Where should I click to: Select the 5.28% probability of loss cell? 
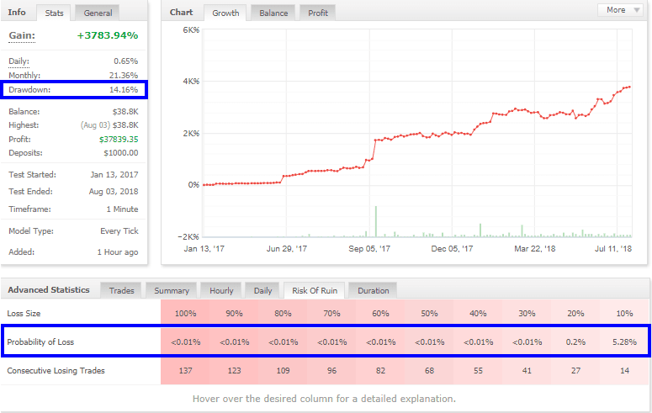click(x=624, y=342)
